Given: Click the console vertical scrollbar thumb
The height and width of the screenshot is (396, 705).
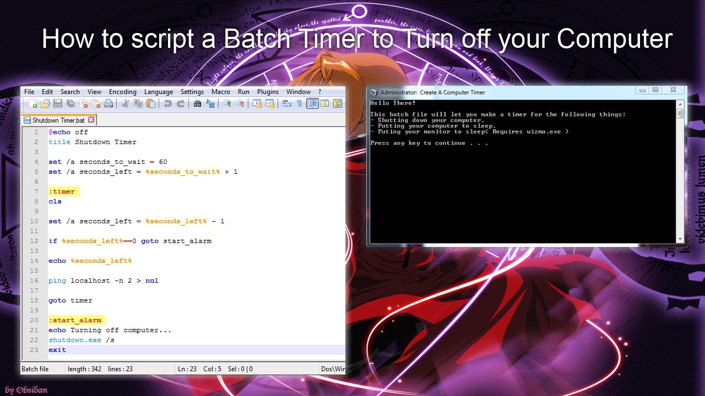Looking at the screenshot, I should [680, 114].
